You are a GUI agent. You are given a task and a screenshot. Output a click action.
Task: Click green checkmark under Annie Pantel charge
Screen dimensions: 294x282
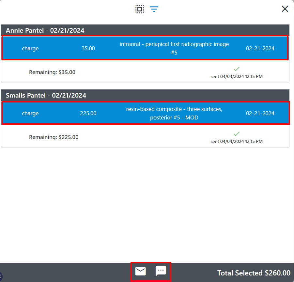[x=237, y=69]
